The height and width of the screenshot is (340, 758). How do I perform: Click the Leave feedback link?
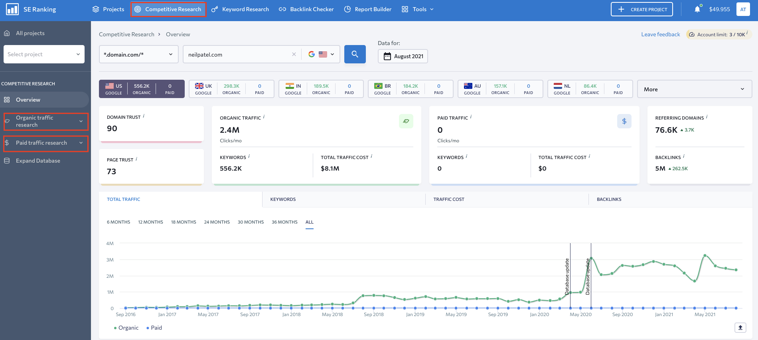(x=660, y=34)
